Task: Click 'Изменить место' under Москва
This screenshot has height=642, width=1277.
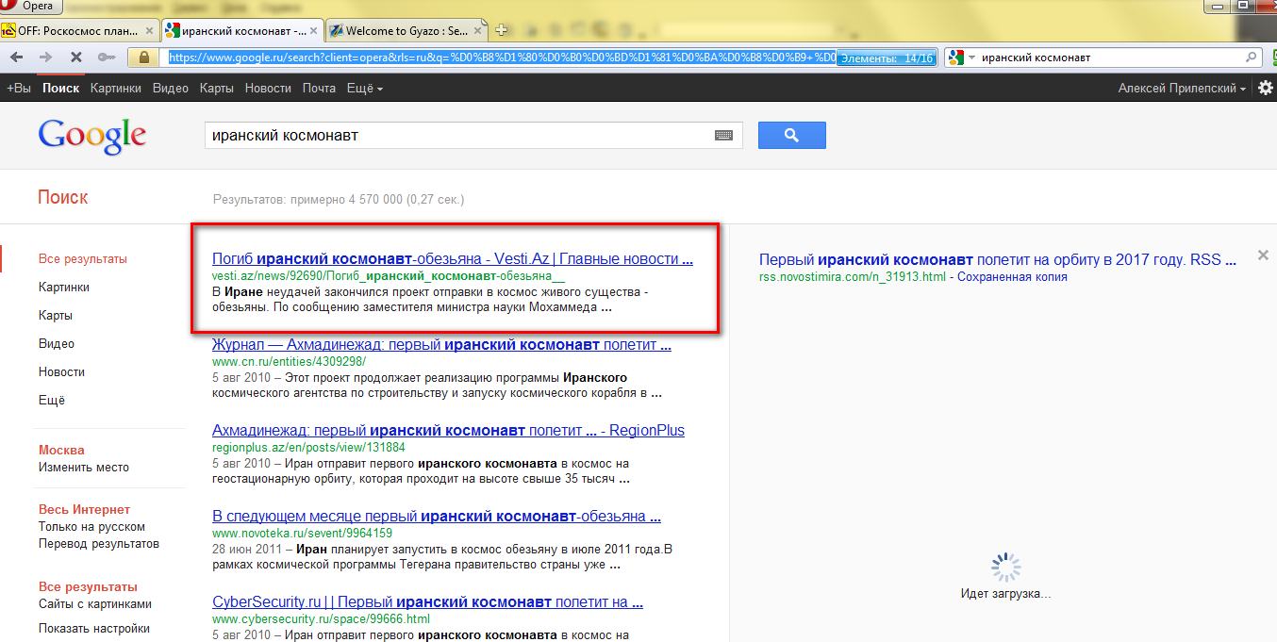Action: [x=84, y=467]
